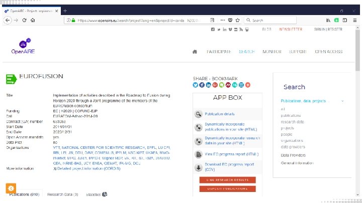Open SlideShare from header icon
Screen dimensions: 362x203
pos(247,30)
